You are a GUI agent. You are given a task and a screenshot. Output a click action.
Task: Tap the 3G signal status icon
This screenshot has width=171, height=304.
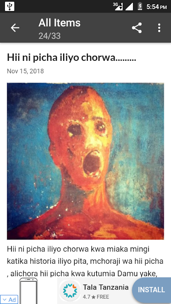coord(118,6)
